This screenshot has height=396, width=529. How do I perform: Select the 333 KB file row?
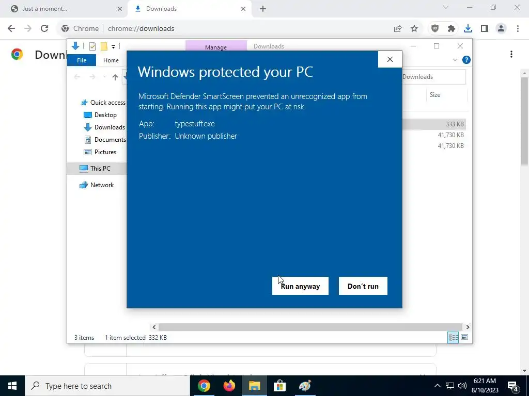coord(434,124)
